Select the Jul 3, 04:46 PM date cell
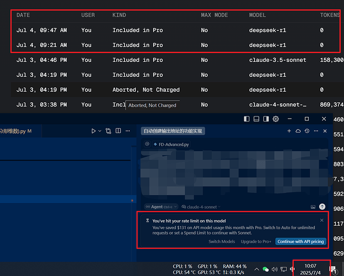This screenshot has height=276, width=344. (41, 60)
